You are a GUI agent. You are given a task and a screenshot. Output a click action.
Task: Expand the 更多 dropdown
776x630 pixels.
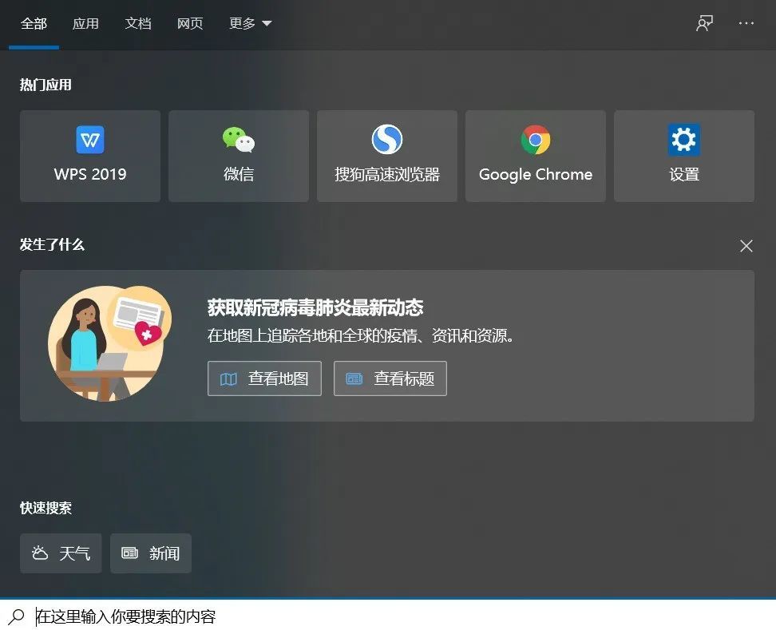pyautogui.click(x=250, y=24)
